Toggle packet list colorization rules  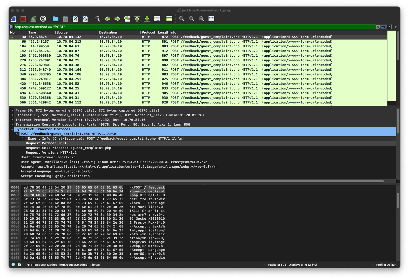[169, 19]
